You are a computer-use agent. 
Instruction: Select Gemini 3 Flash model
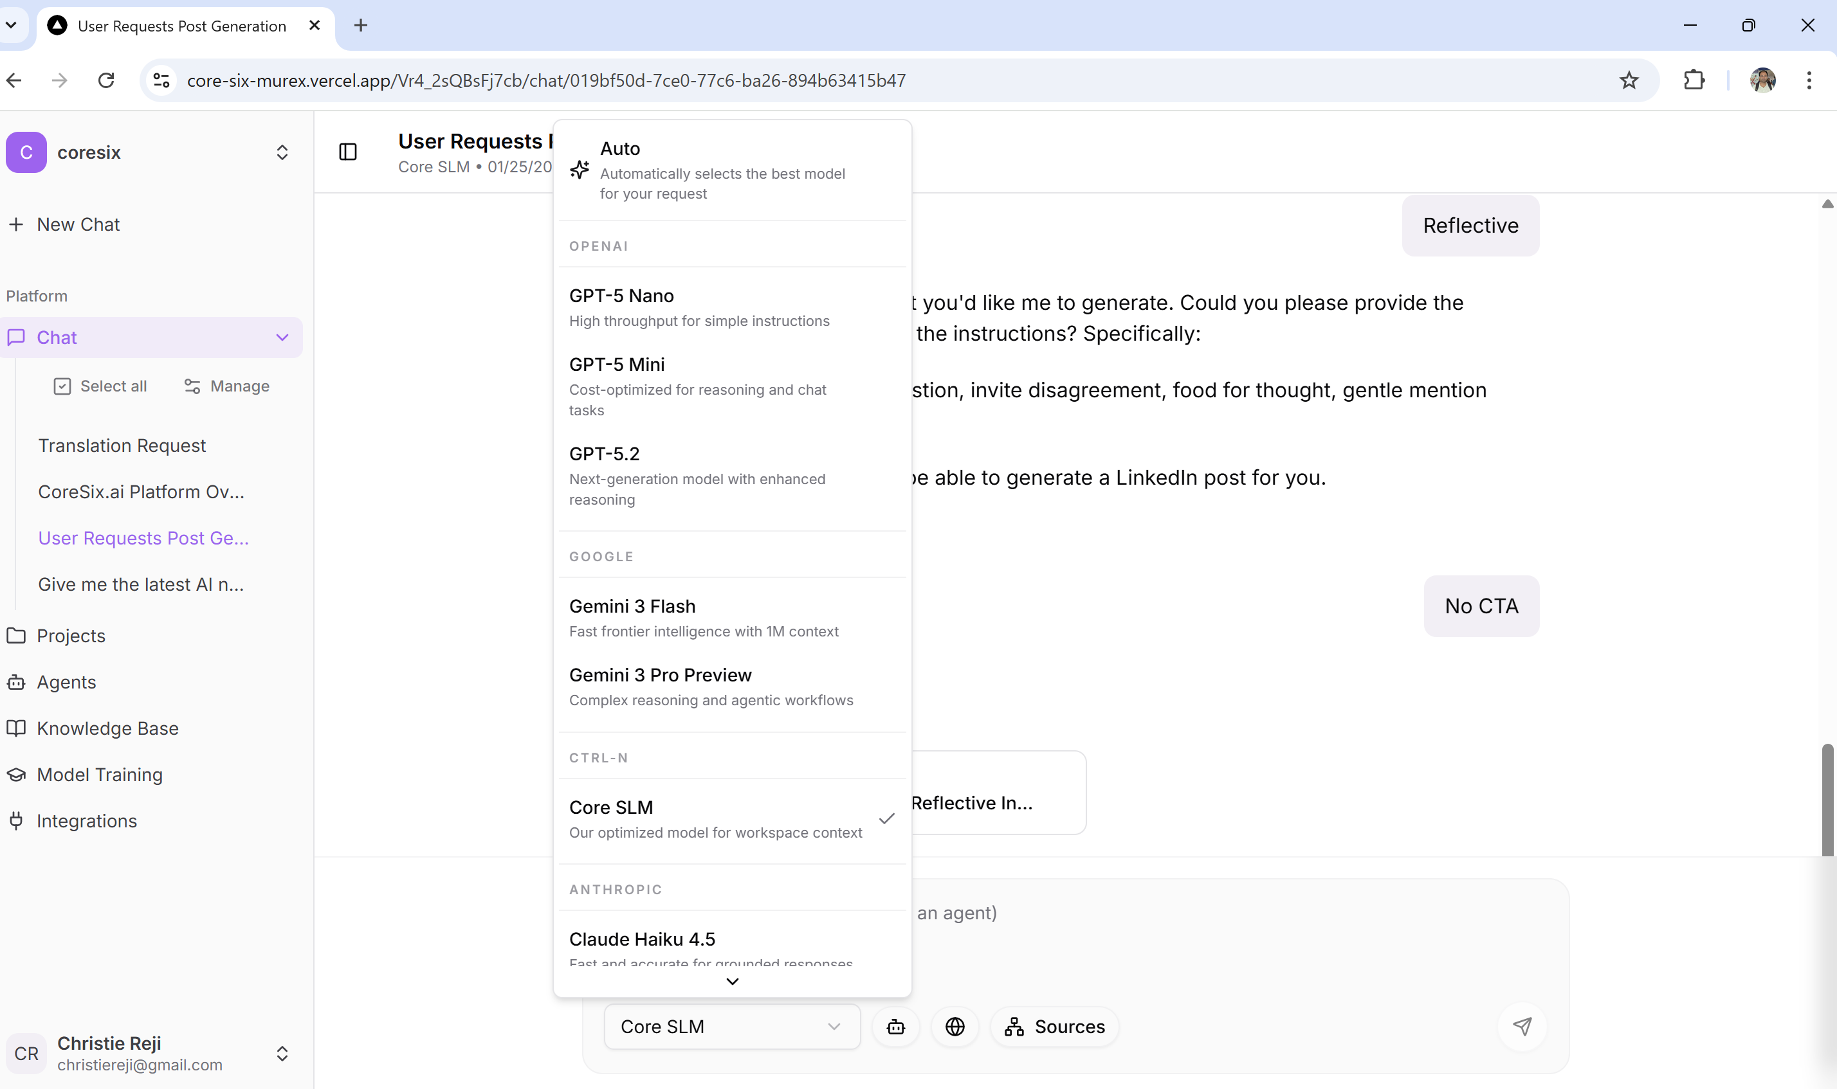pos(704,617)
